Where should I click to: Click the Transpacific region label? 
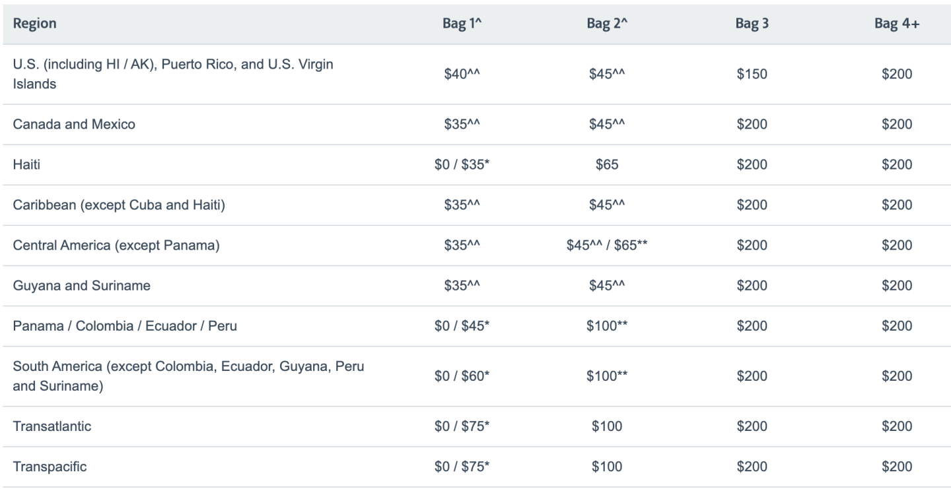tap(50, 467)
